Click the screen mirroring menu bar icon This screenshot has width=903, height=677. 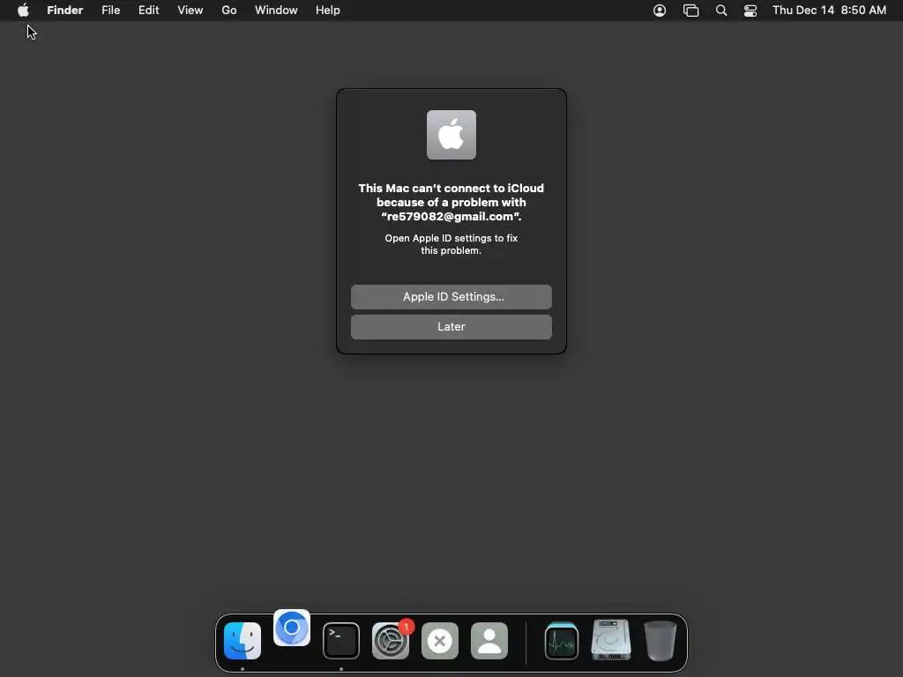point(691,11)
